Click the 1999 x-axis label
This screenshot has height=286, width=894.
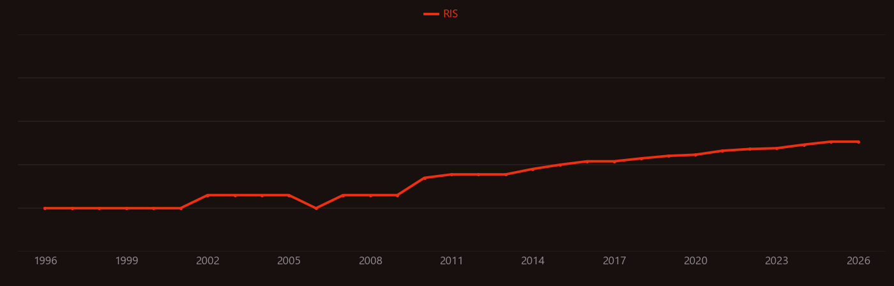(126, 261)
